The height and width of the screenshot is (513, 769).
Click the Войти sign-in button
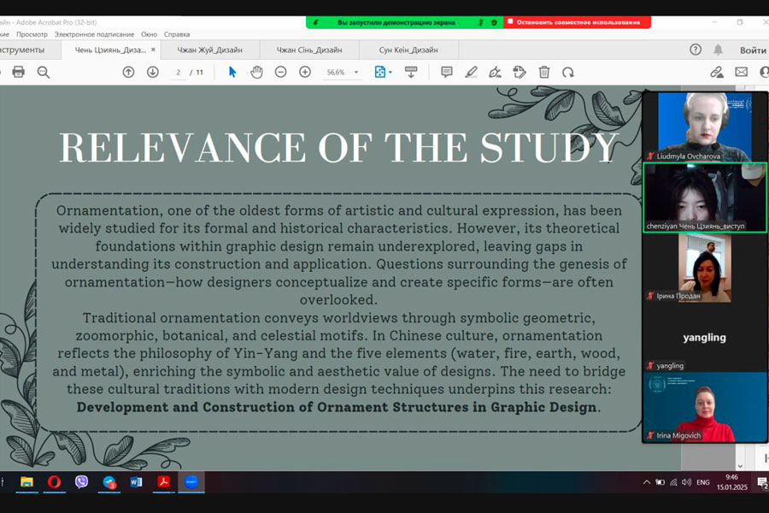pyautogui.click(x=753, y=50)
